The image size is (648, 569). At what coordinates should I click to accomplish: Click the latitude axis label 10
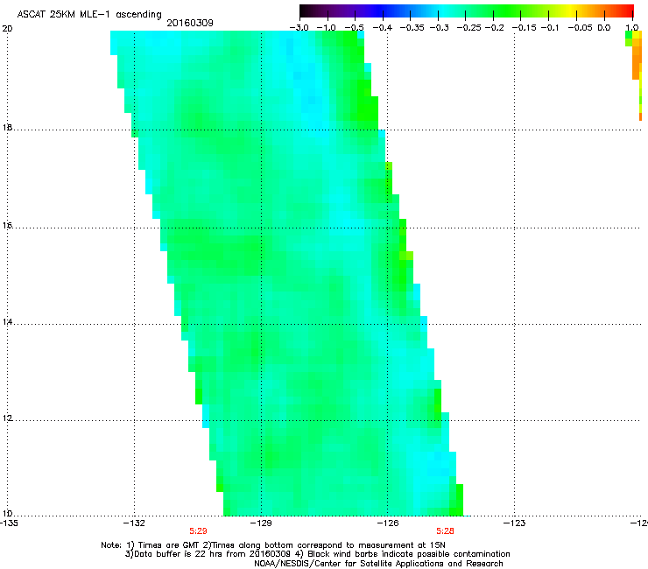[7, 514]
